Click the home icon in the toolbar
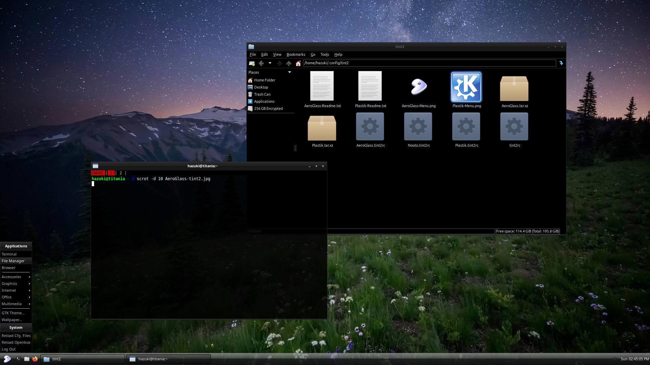The image size is (650, 365). 298,63
